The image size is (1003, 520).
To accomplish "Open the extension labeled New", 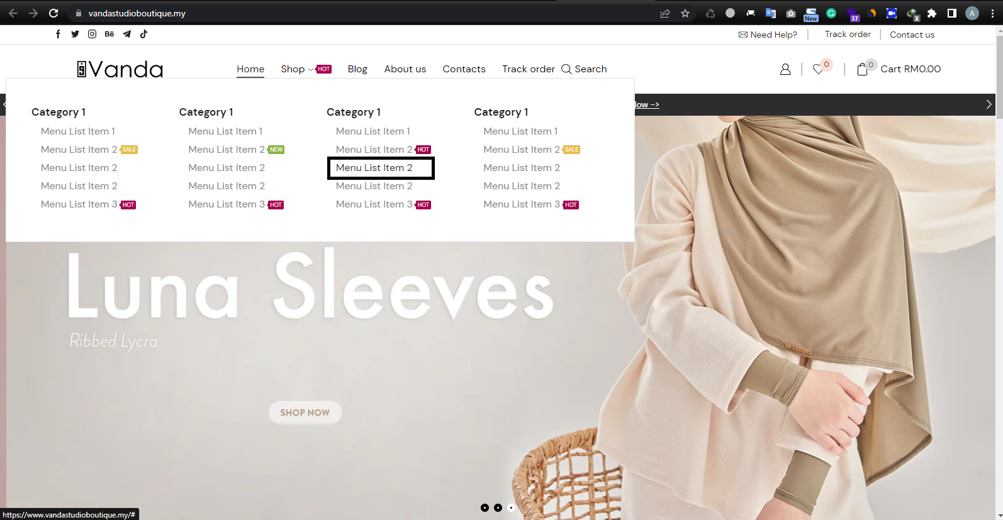I will coord(811,14).
